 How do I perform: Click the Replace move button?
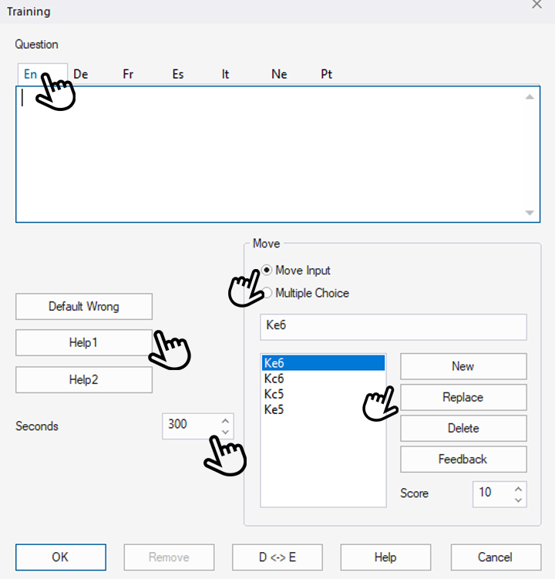coord(463,398)
